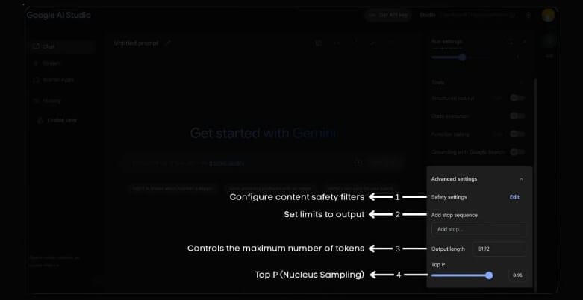Viewport: 583px width, 300px height.
Task: Click the Enable Drive icon item
Action: tap(57, 120)
